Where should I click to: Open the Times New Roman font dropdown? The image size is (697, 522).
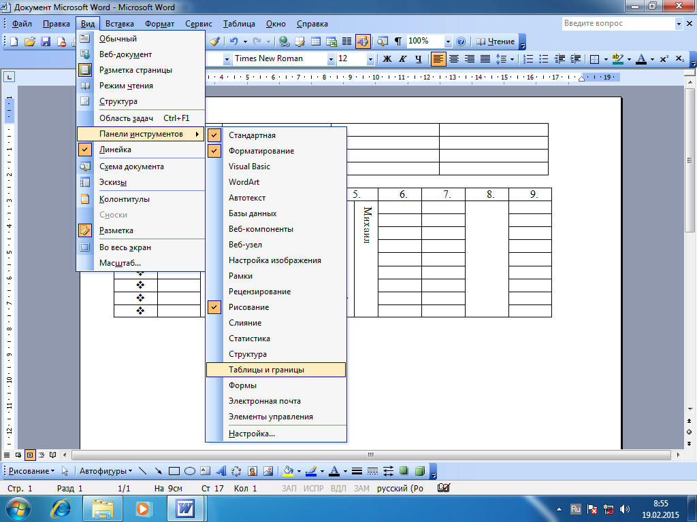point(330,58)
